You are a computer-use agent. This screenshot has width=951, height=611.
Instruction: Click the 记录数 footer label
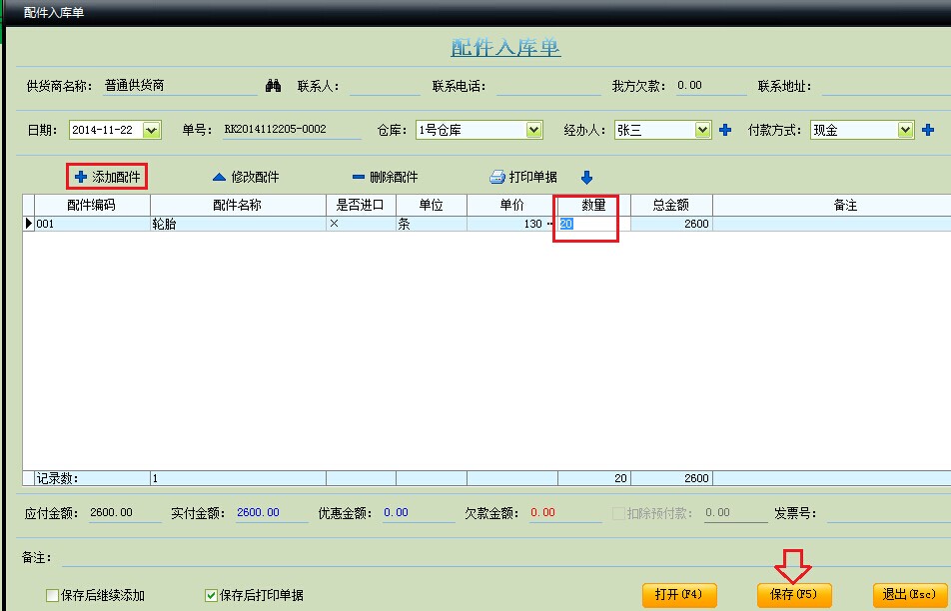(x=57, y=478)
